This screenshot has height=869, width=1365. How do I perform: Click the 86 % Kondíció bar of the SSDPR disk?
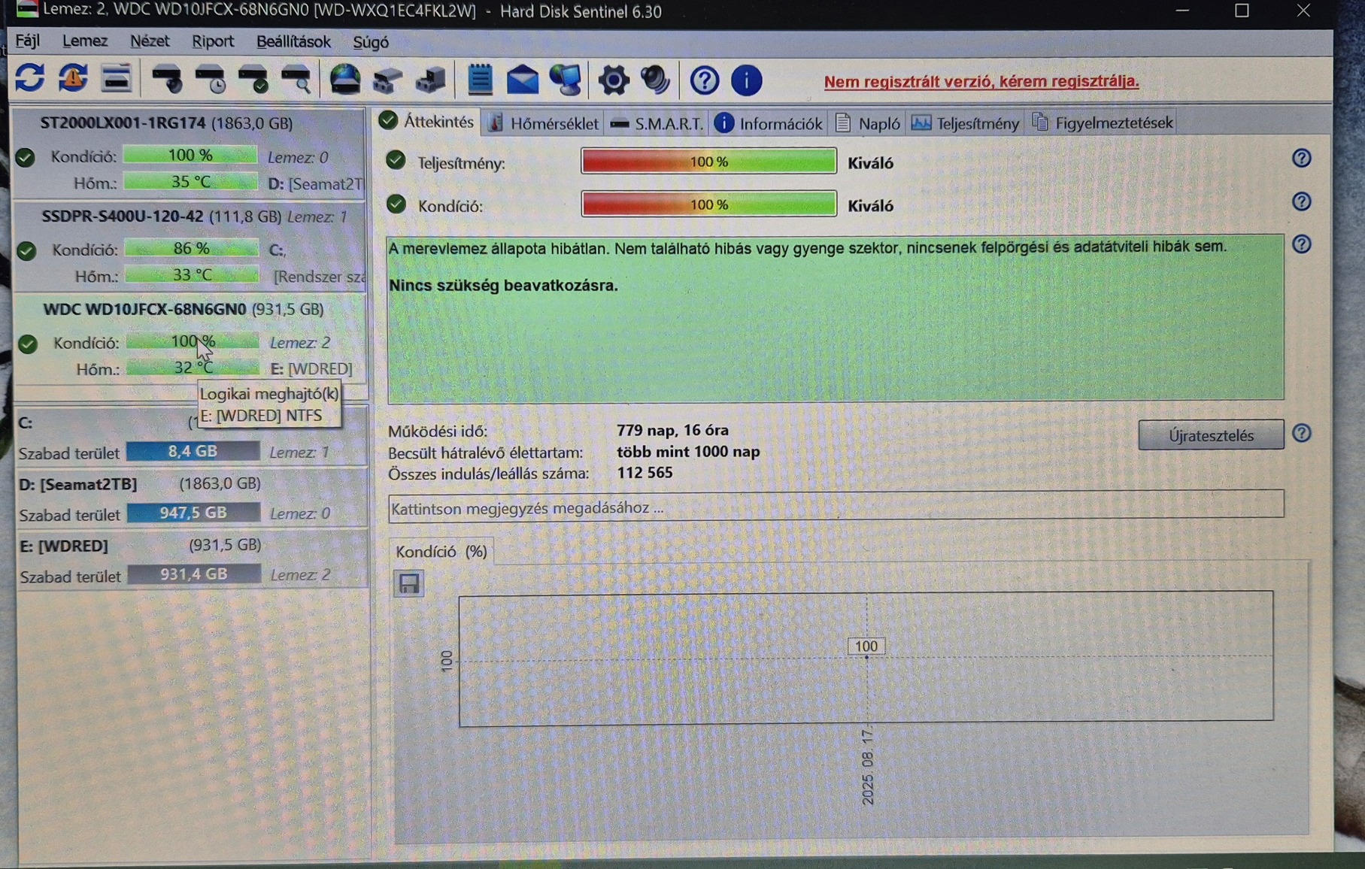coord(191,248)
